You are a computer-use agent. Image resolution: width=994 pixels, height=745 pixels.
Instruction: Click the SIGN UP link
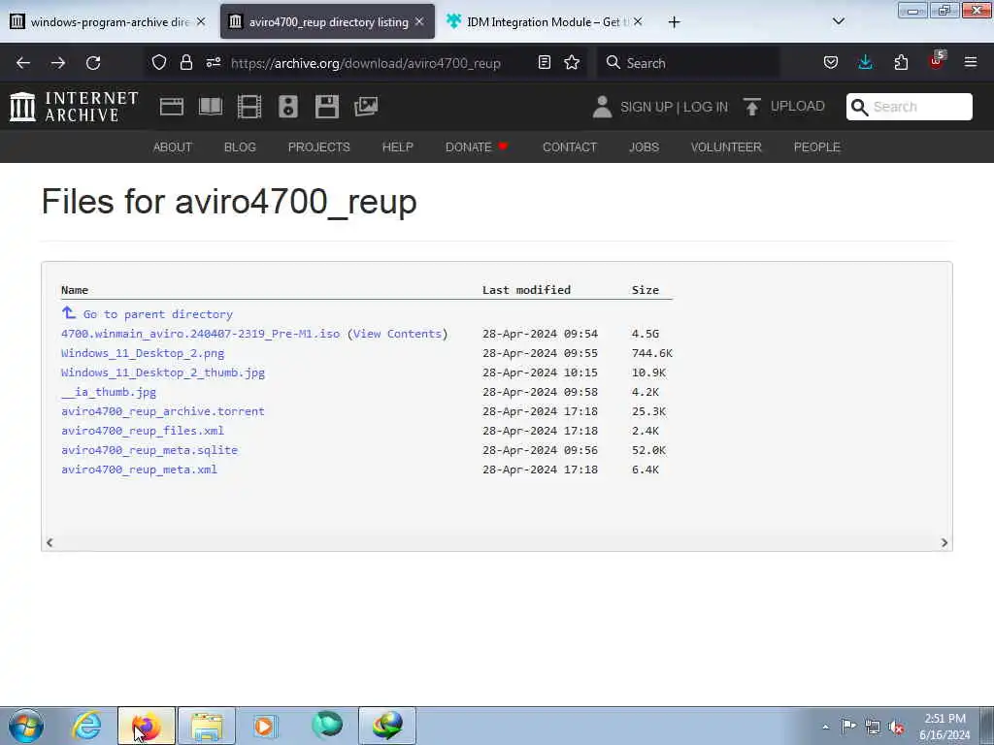pos(646,107)
